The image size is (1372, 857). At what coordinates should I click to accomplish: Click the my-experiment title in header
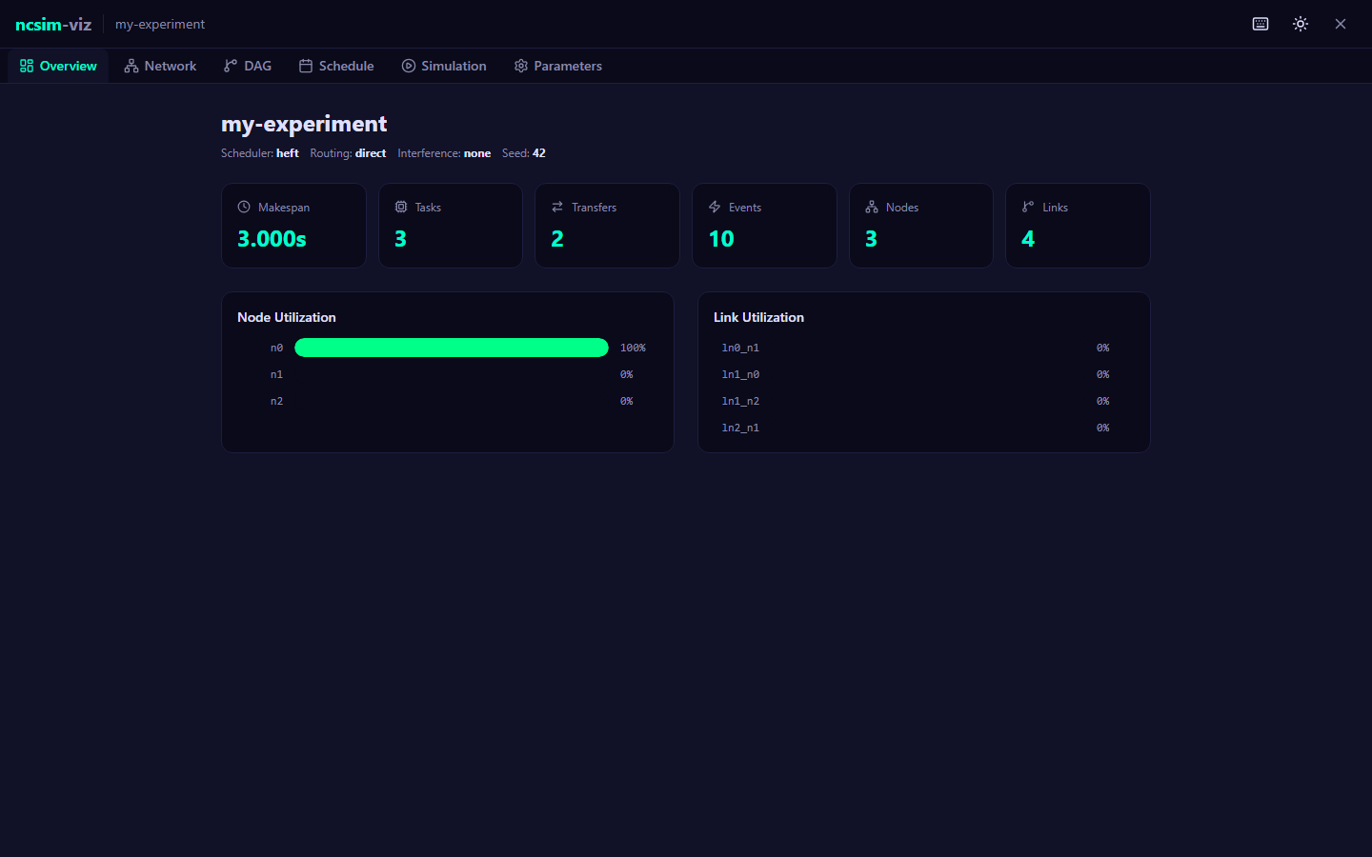160,25
